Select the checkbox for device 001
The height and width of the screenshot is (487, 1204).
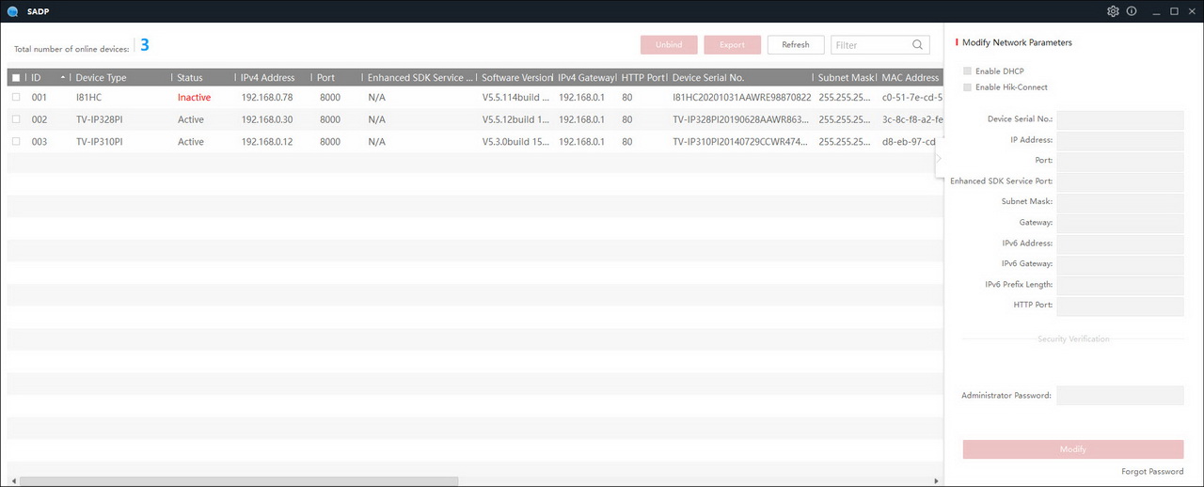point(16,97)
